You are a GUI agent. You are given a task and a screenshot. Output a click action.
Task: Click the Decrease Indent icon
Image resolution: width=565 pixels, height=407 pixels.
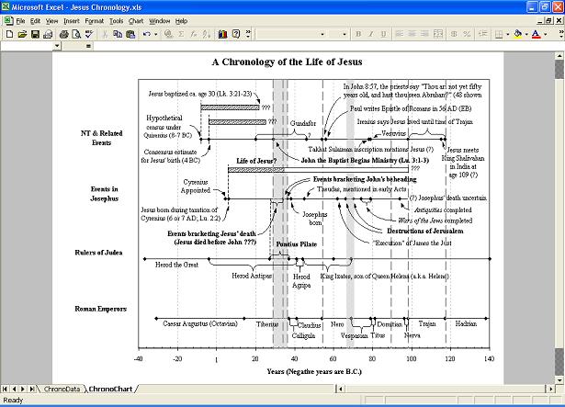point(483,34)
